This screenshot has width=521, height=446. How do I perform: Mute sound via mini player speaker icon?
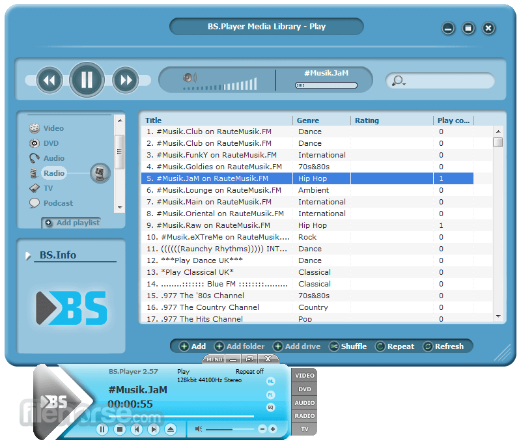(x=199, y=429)
